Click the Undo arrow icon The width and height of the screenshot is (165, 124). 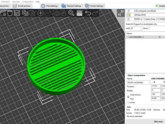(88, 13)
